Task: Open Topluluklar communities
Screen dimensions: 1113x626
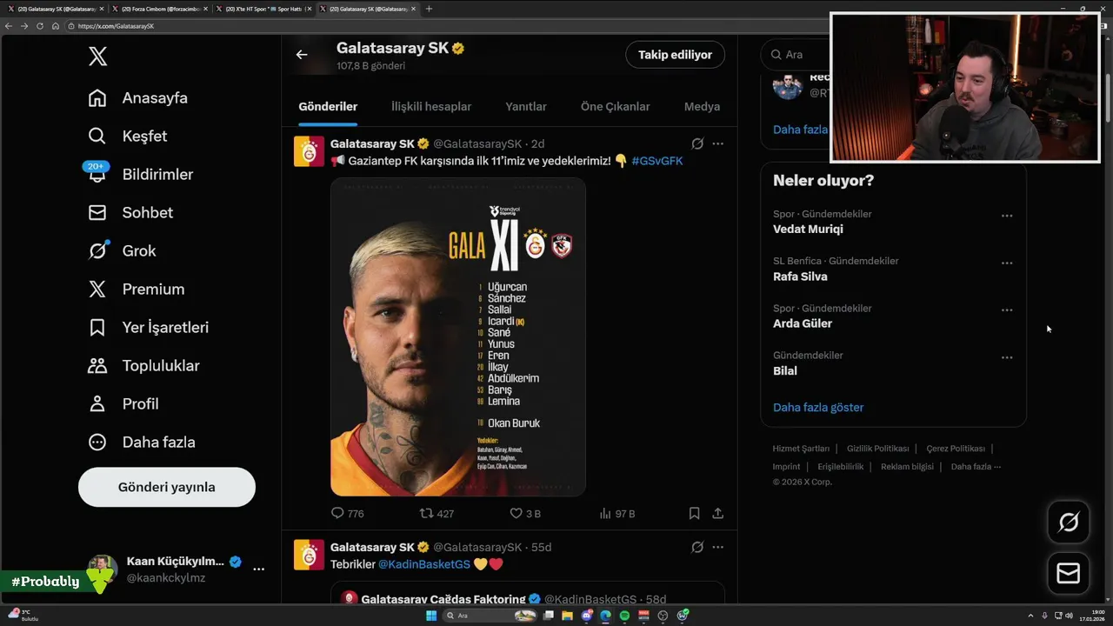Action: point(143,366)
